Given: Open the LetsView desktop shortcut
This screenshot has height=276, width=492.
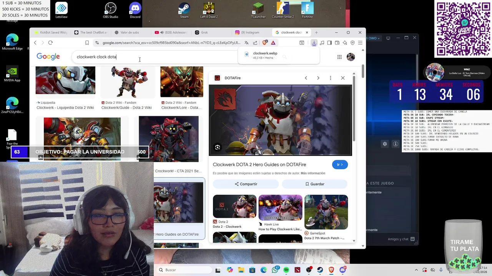Looking at the screenshot, I should click(61, 10).
